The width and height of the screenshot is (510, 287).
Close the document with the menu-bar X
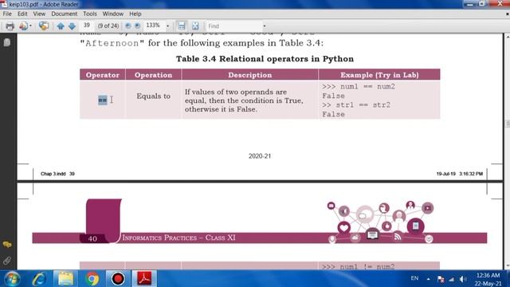pos(507,14)
